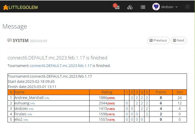Image resolution: width=195 pixels, height=134 pixels.
Task: Go to the Next message
Action: coord(179,41)
